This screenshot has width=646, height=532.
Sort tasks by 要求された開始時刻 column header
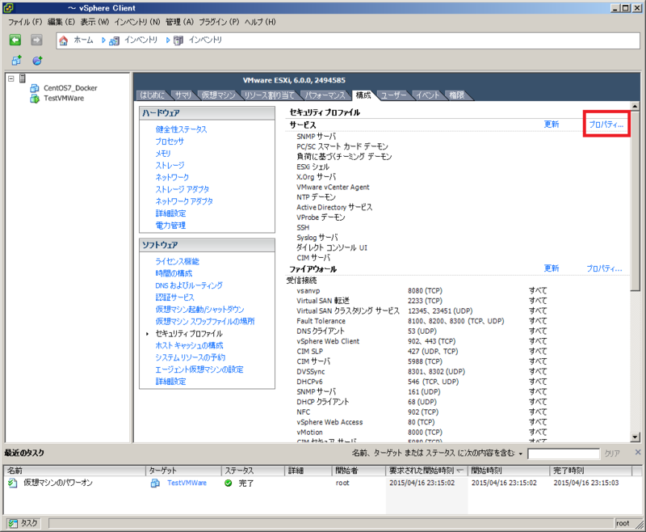click(x=426, y=471)
